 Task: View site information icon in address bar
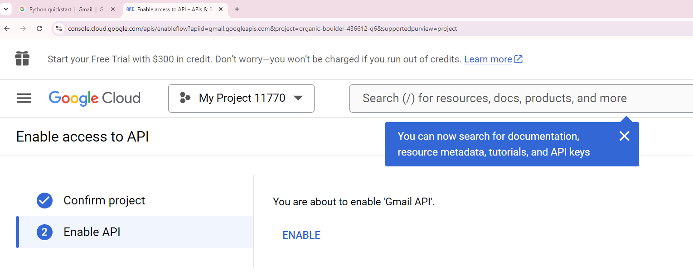pos(58,28)
